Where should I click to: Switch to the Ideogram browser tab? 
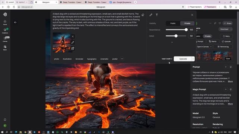[46, 2]
